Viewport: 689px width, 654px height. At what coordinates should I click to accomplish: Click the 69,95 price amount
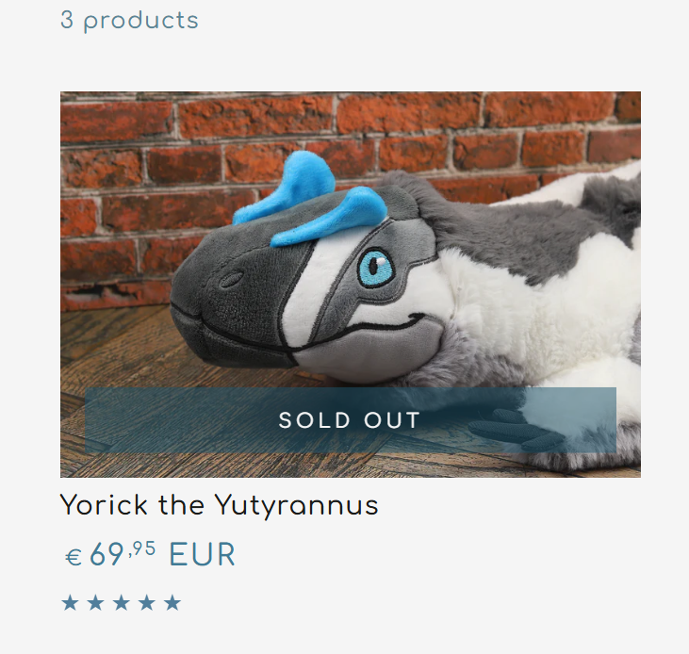[123, 554]
